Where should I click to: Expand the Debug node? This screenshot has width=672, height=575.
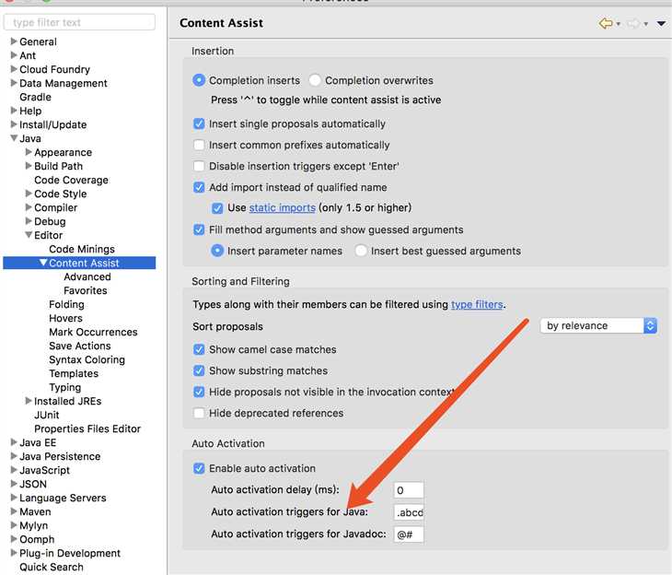(29, 221)
